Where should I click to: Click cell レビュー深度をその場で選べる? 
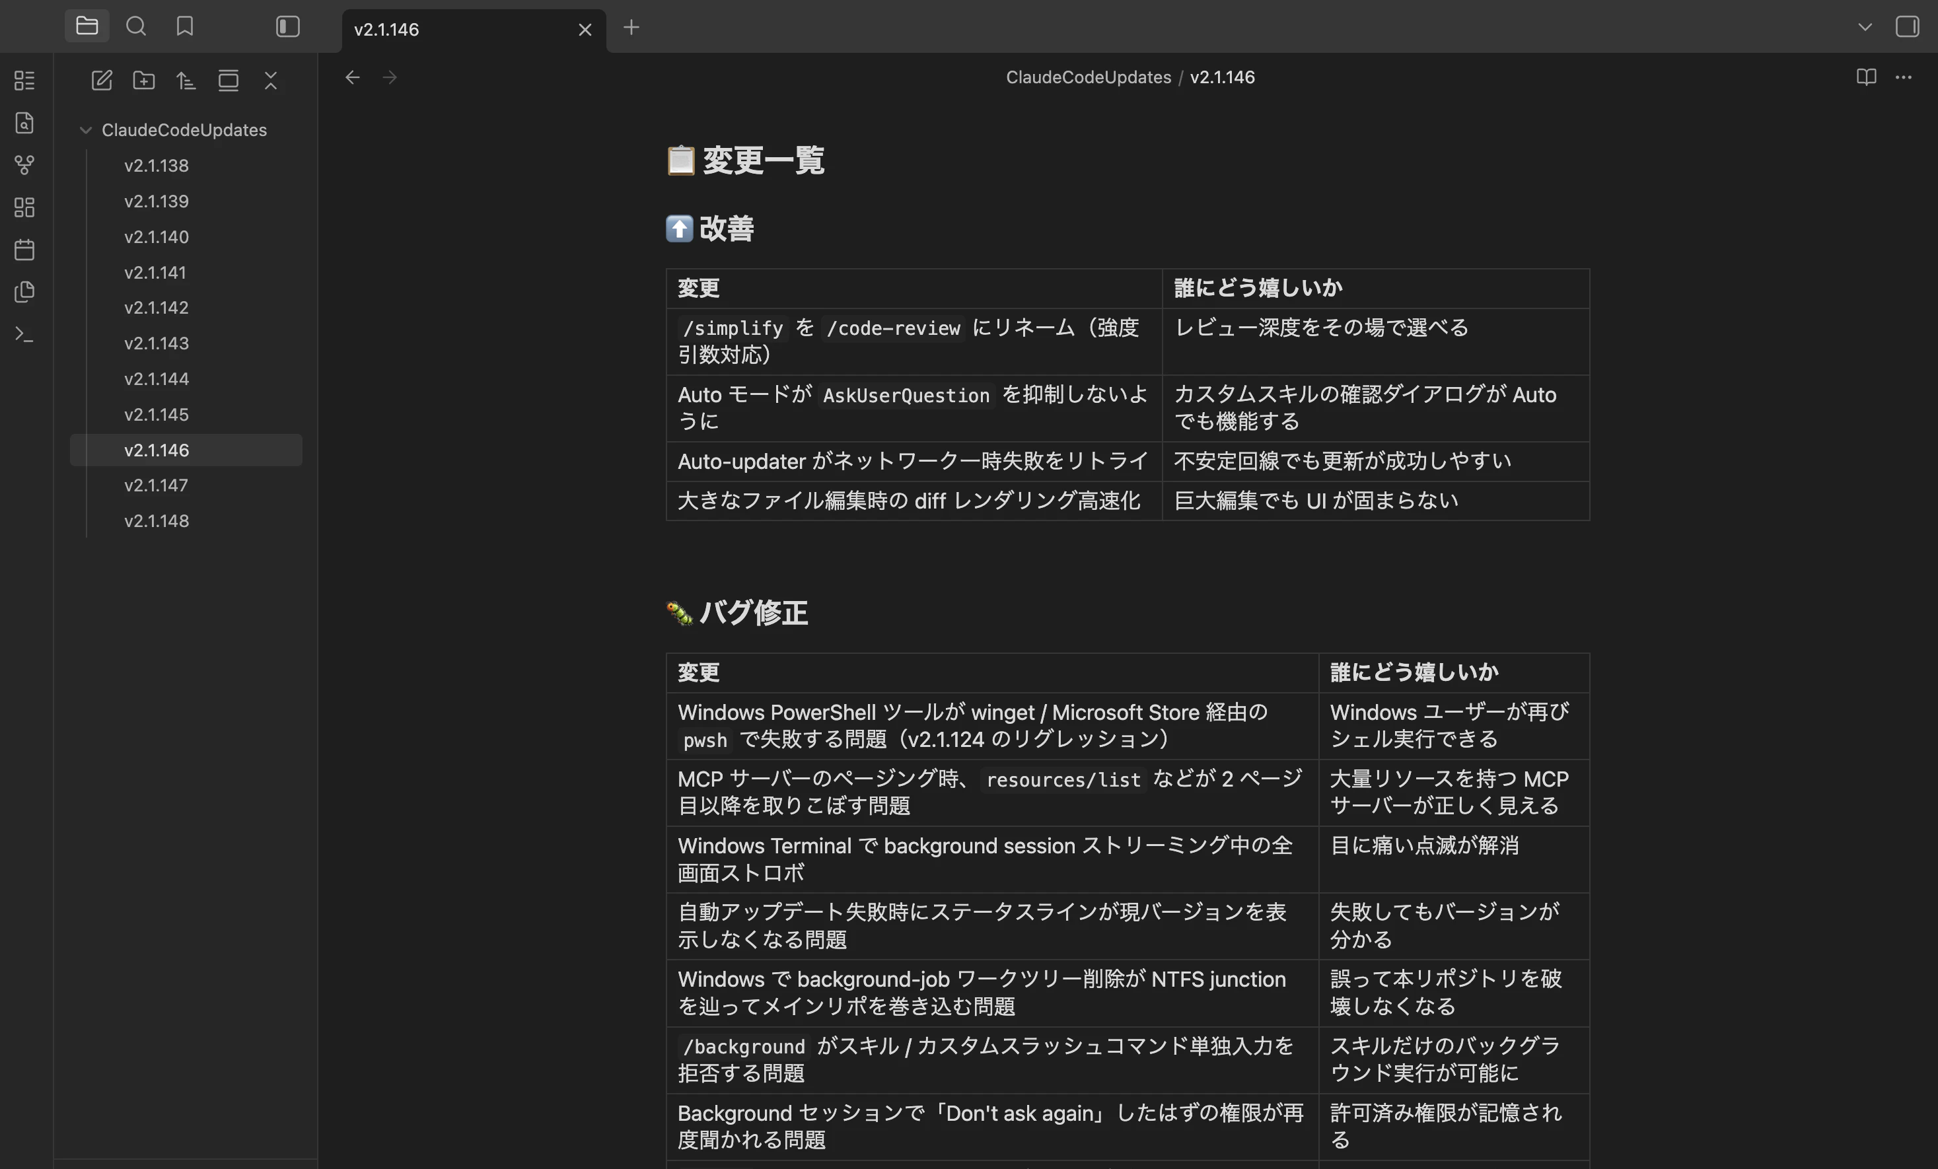point(1376,341)
